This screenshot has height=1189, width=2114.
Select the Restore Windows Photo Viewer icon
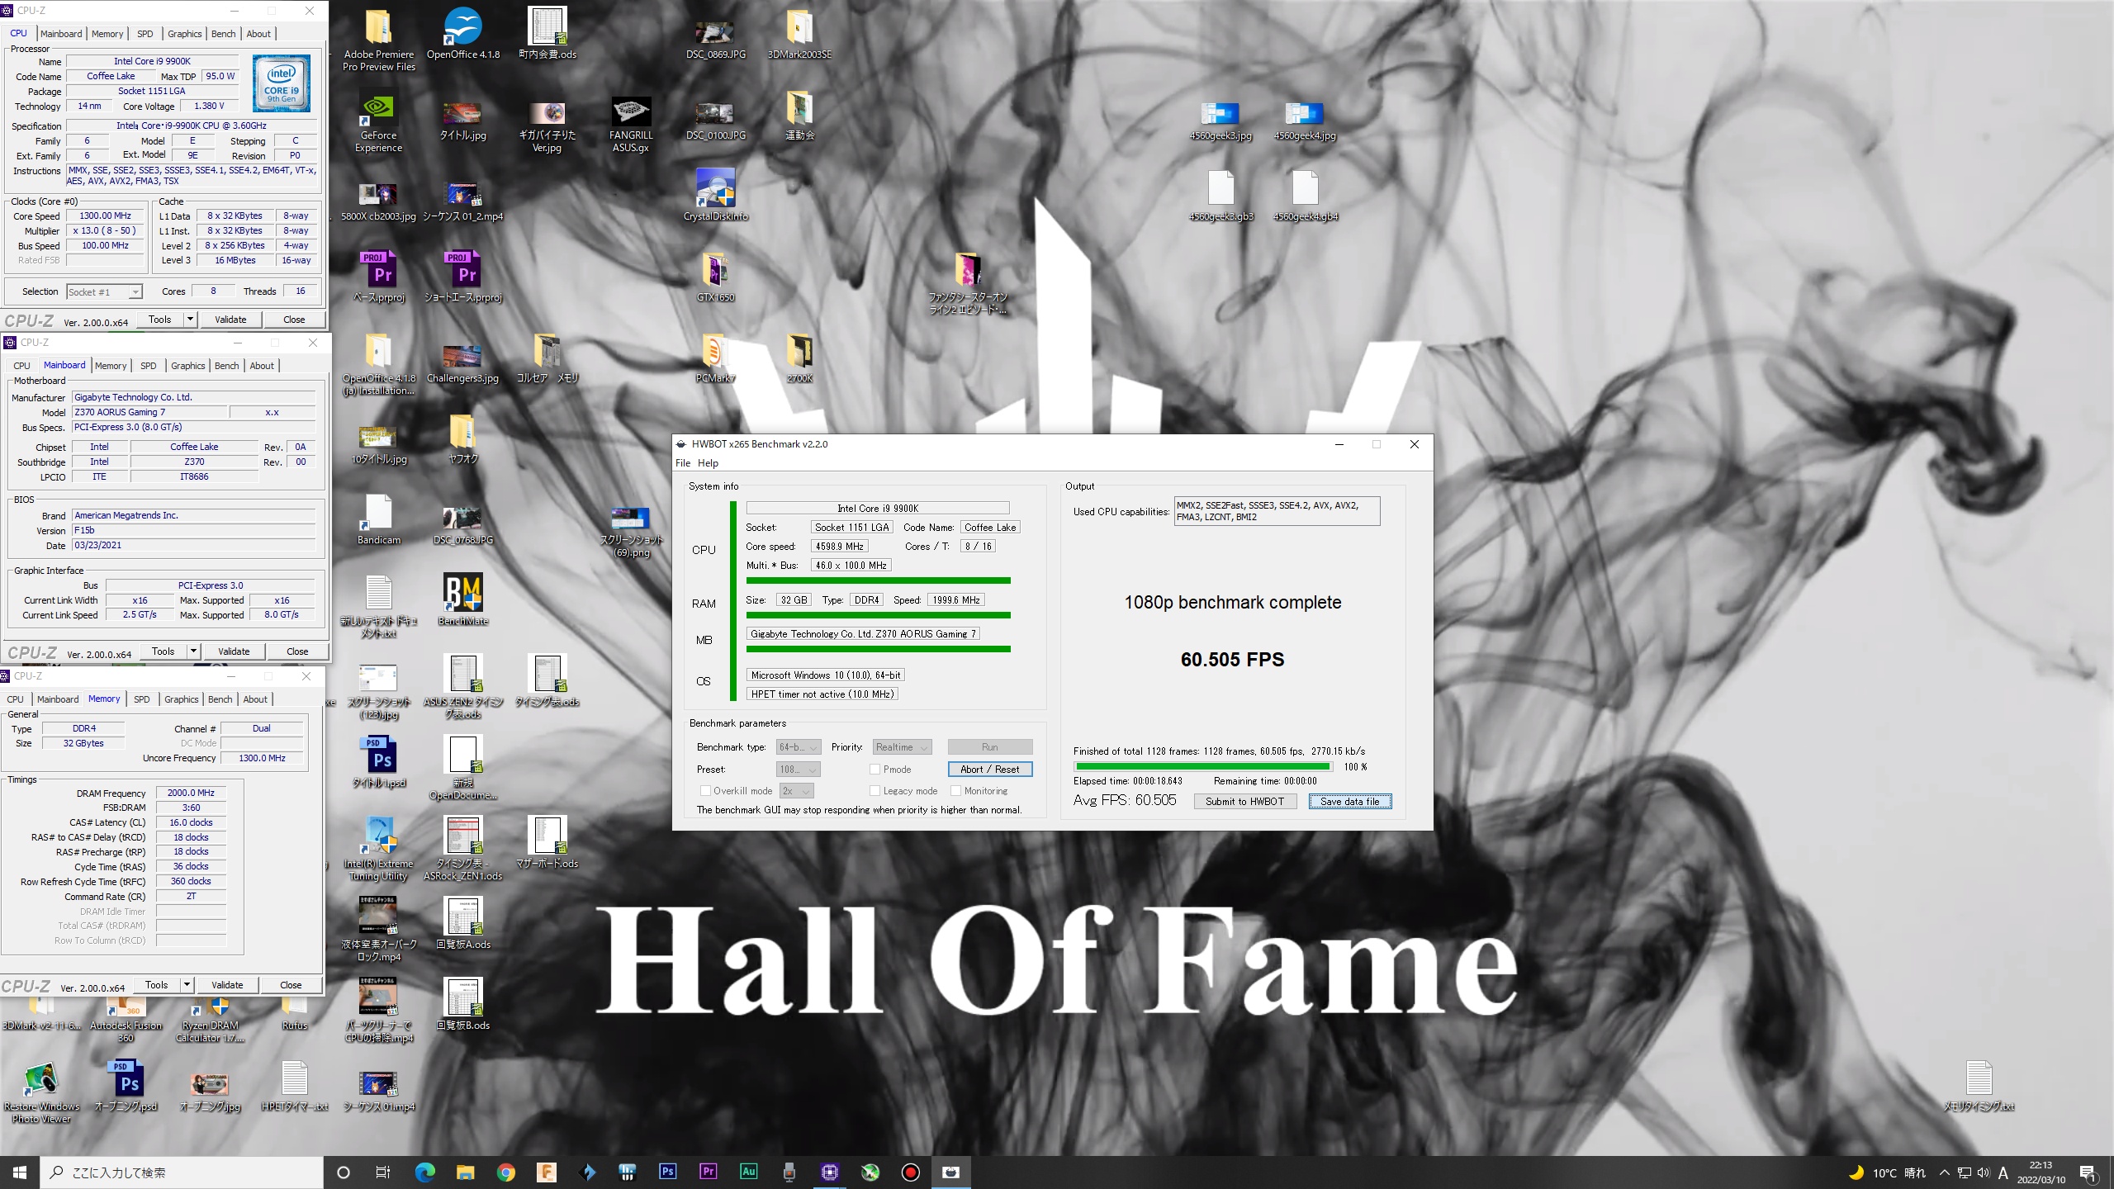(x=41, y=1093)
